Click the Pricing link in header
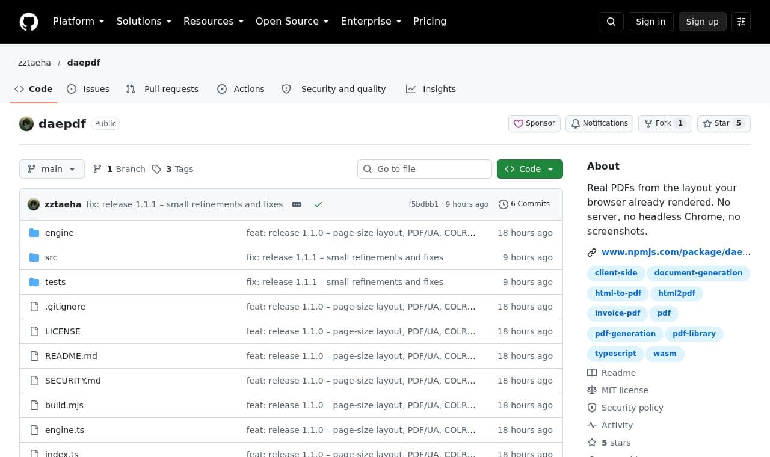Viewport: 770px width, 457px height. point(430,22)
